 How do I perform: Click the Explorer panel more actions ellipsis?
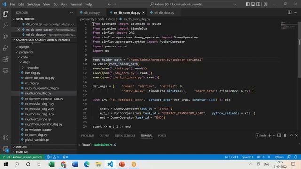71,13
